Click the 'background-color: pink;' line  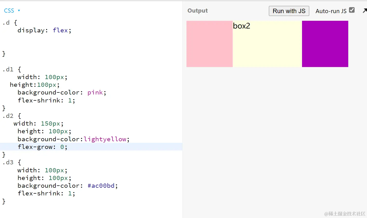click(62, 92)
